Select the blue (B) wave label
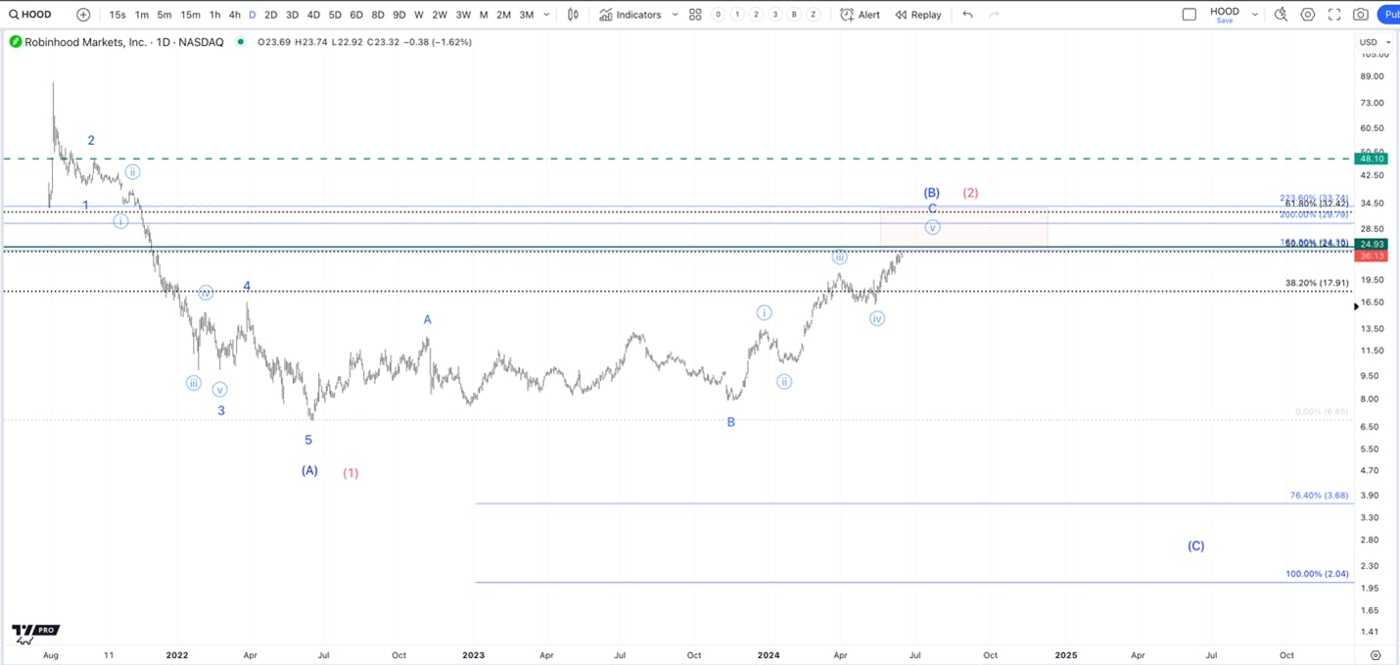Screen dimensions: 1400x665 tap(932, 193)
